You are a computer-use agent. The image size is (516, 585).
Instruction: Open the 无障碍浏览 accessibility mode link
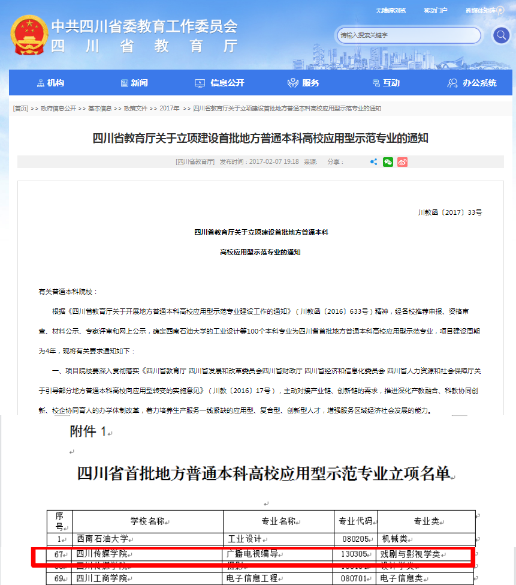[x=390, y=11]
